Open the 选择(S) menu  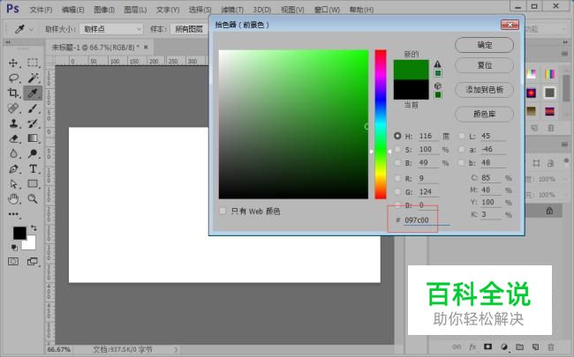tap(200, 10)
